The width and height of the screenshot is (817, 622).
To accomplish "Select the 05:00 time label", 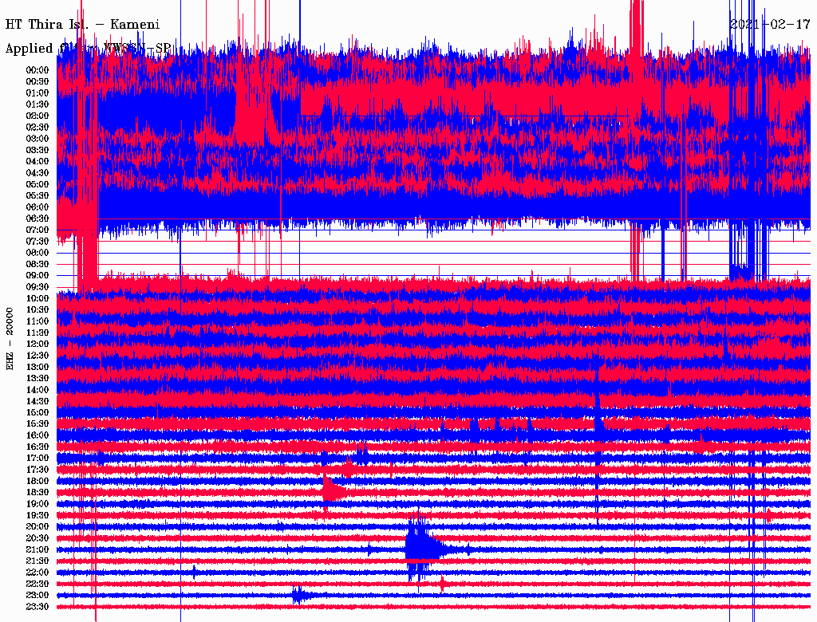I will click(x=37, y=184).
